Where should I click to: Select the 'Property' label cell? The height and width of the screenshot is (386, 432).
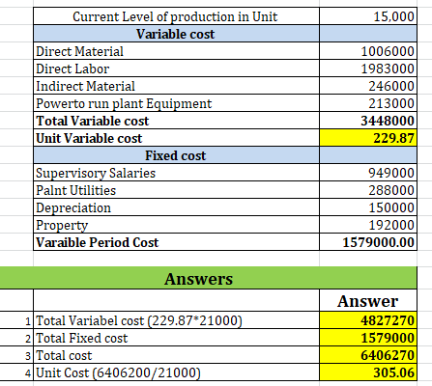tap(176, 225)
